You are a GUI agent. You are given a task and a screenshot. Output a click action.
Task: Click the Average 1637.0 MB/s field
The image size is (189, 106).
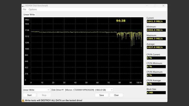point(156,47)
